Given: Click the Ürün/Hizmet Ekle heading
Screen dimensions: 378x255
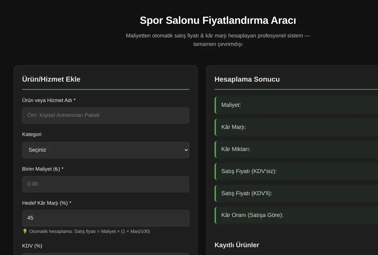Looking at the screenshot, I should [51, 79].
